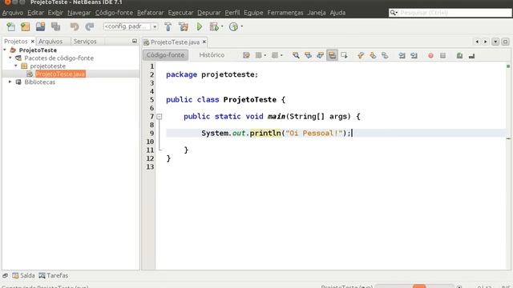This screenshot has width=513, height=288.
Task: Open the Exibir menu
Action: point(55,13)
